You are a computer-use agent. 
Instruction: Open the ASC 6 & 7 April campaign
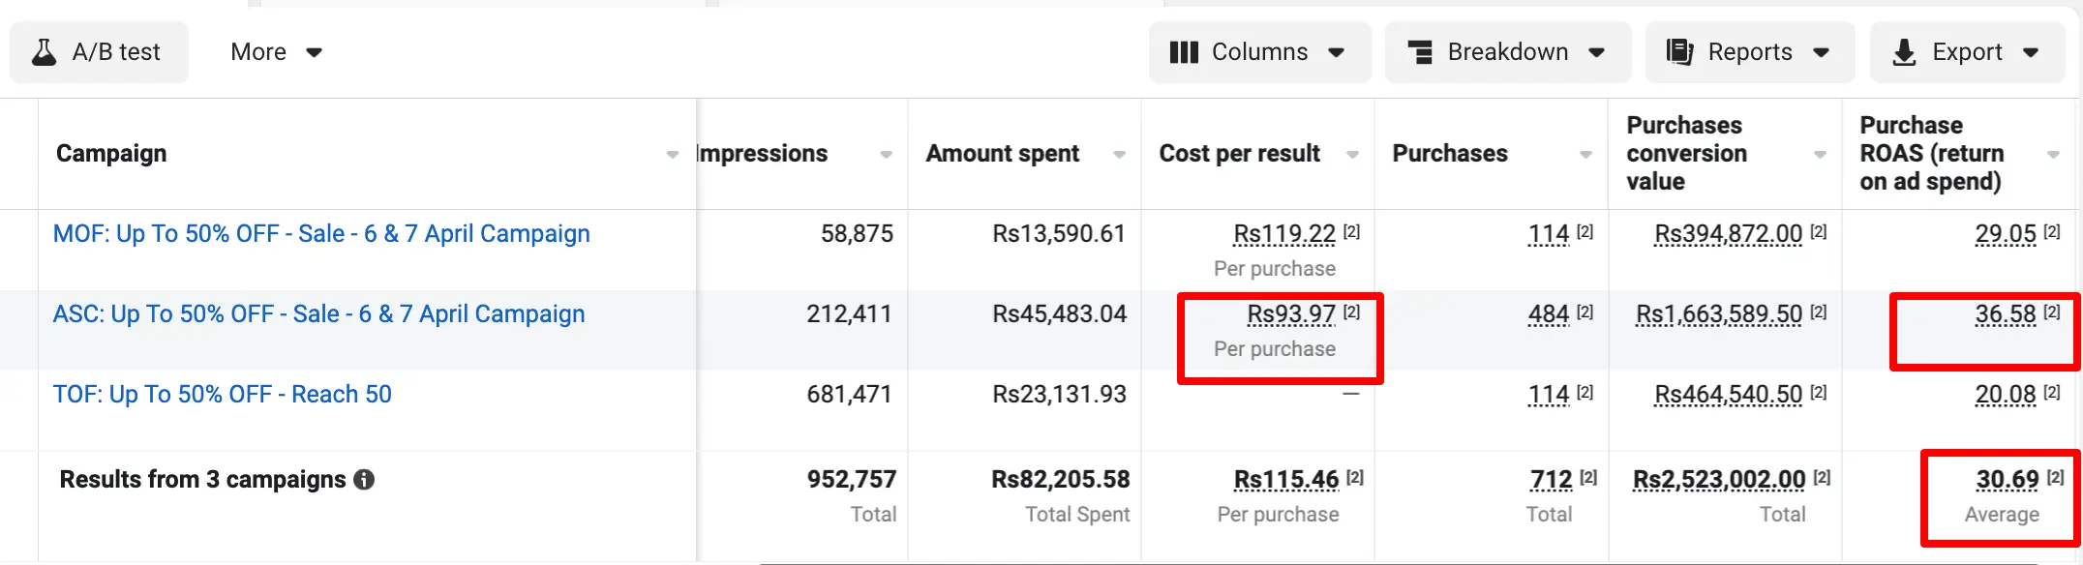318,314
